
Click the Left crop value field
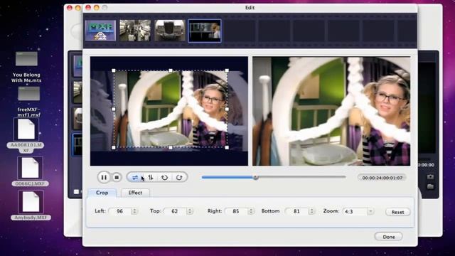coord(120,211)
